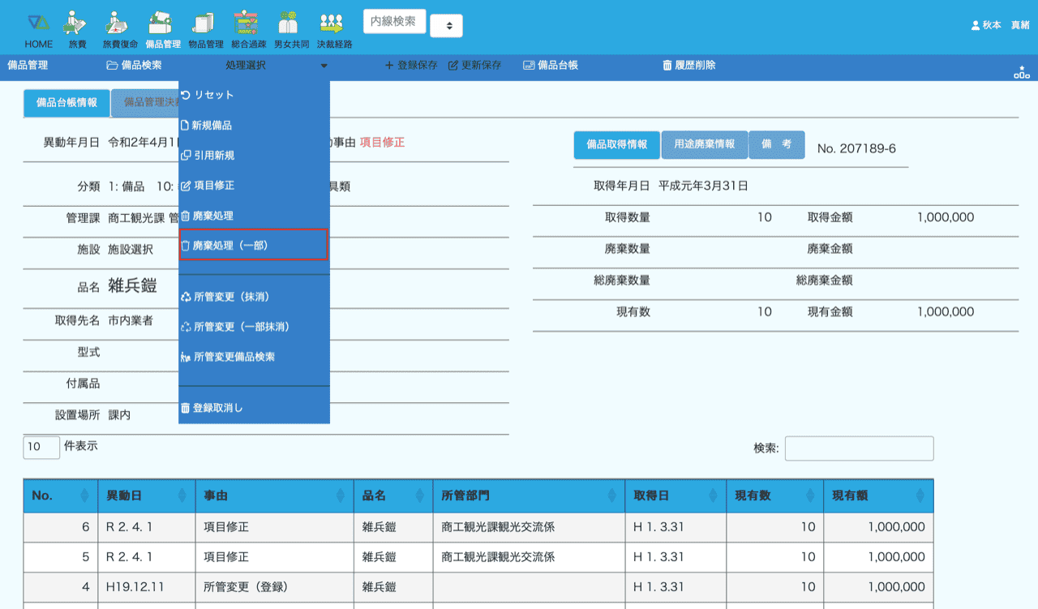The width and height of the screenshot is (1038, 609).
Task: Switch to the 備考 tab
Action: (x=776, y=144)
